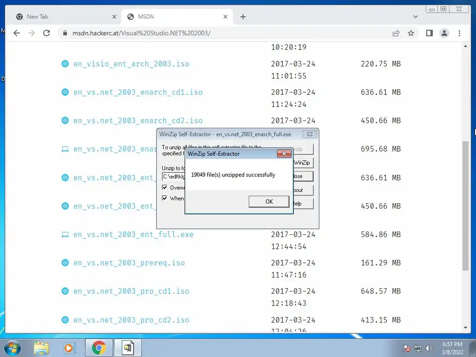Click disc icon beside en_vs.net_2003_prereq.iso
The width and height of the screenshot is (476, 357).
(x=65, y=263)
